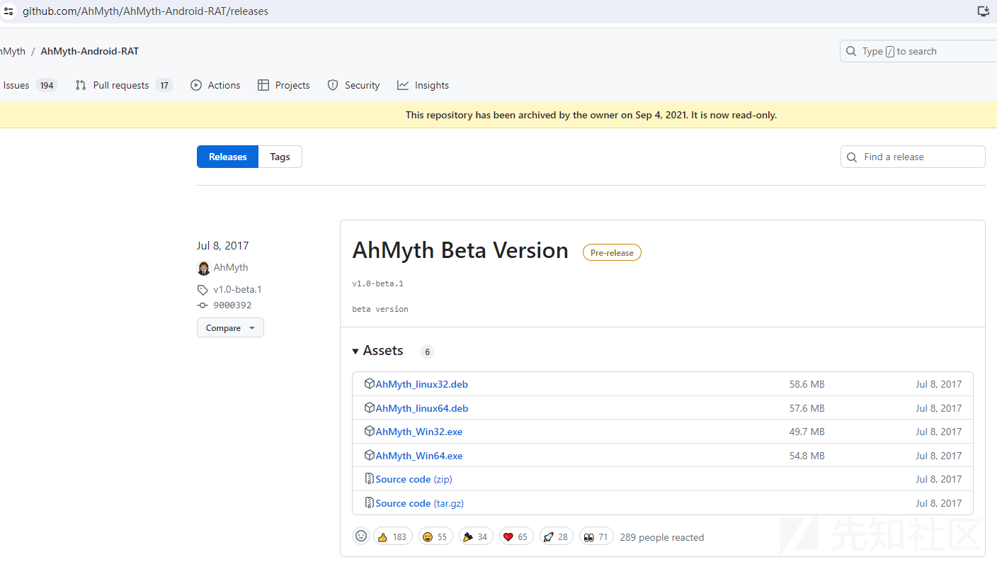This screenshot has height=562, width=997.
Task: Click the Actions play icon
Action: tap(196, 85)
